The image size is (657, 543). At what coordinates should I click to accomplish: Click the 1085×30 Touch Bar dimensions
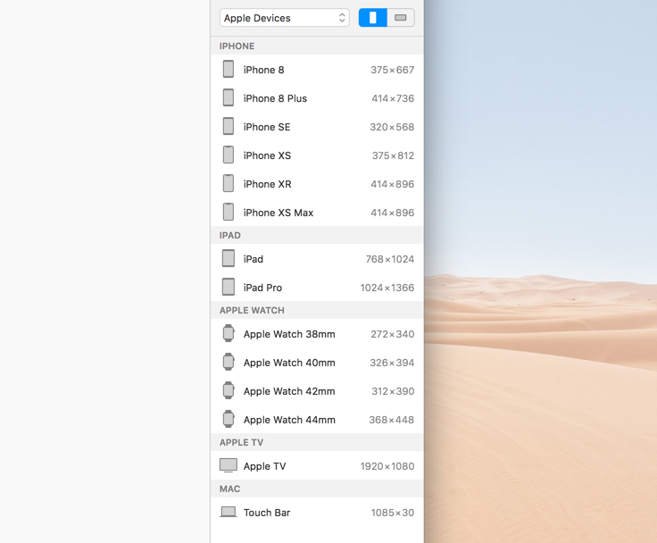[392, 513]
